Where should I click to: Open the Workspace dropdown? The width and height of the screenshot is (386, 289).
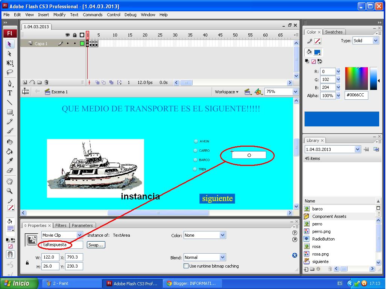(227, 91)
